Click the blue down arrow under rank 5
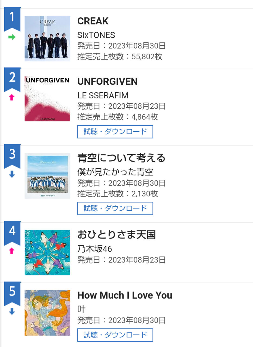Viewport: 253px width, 347px height. [x=12, y=312]
